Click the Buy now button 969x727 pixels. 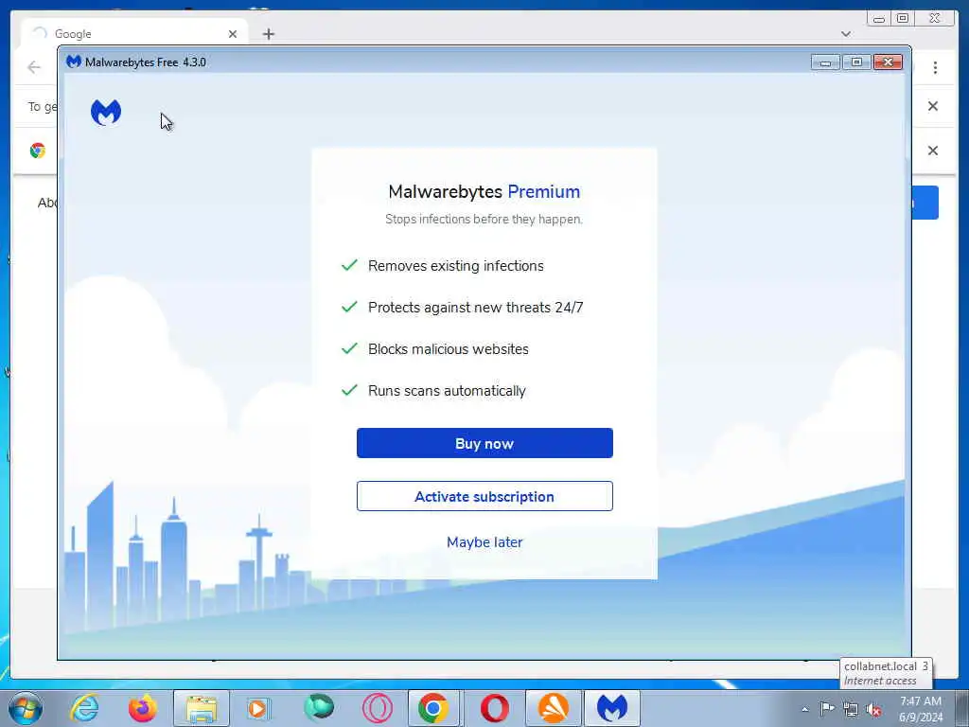(484, 443)
